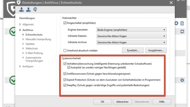Screen dimensions: 190x107
Task: Open Engines benutzen dropdown
Action: pos(132,30)
